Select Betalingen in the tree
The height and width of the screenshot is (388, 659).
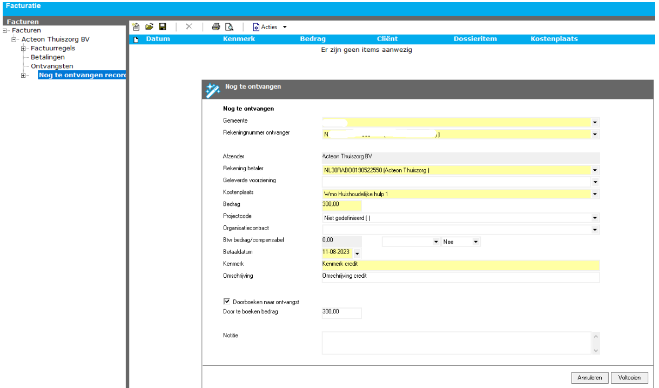48,57
